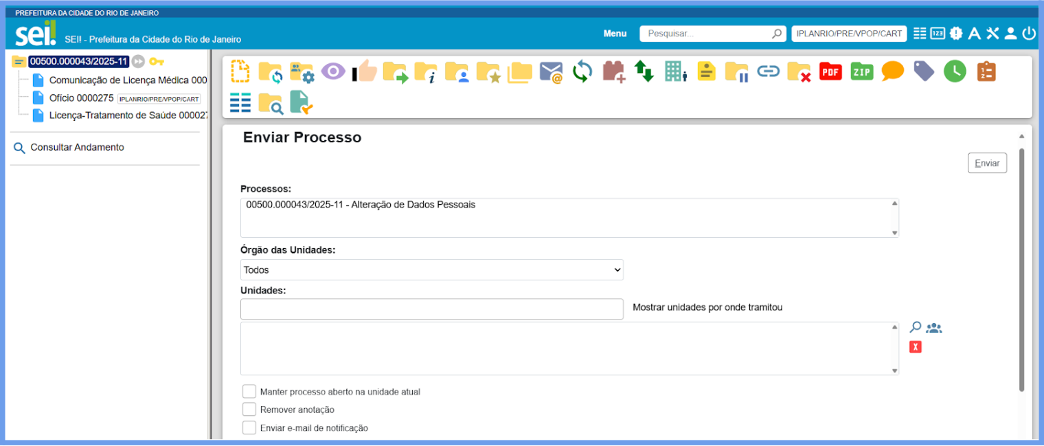Open the email envelope icon in toolbar
This screenshot has height=446, width=1044.
point(551,71)
